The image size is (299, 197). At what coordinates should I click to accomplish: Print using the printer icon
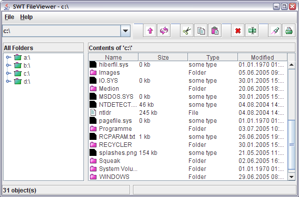(x=288, y=31)
